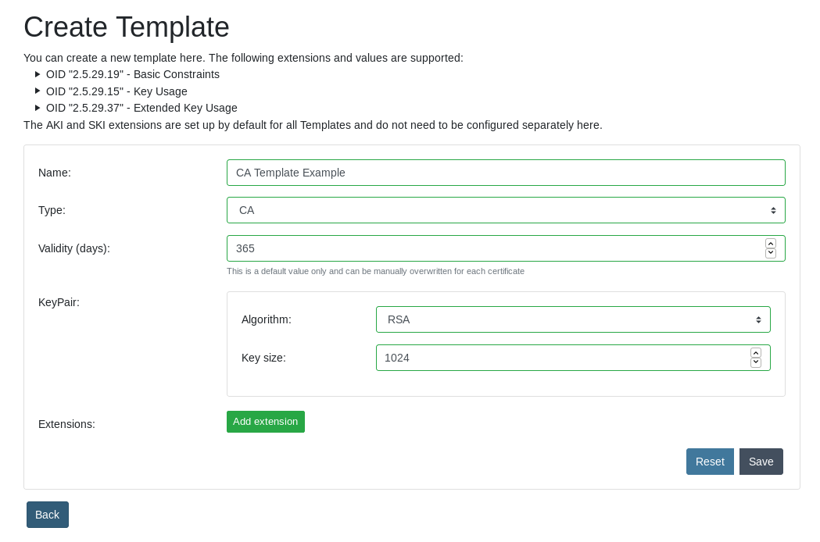The width and height of the screenshot is (820, 542).
Task: Click the Extended Key Usage OID text
Action: pos(141,108)
